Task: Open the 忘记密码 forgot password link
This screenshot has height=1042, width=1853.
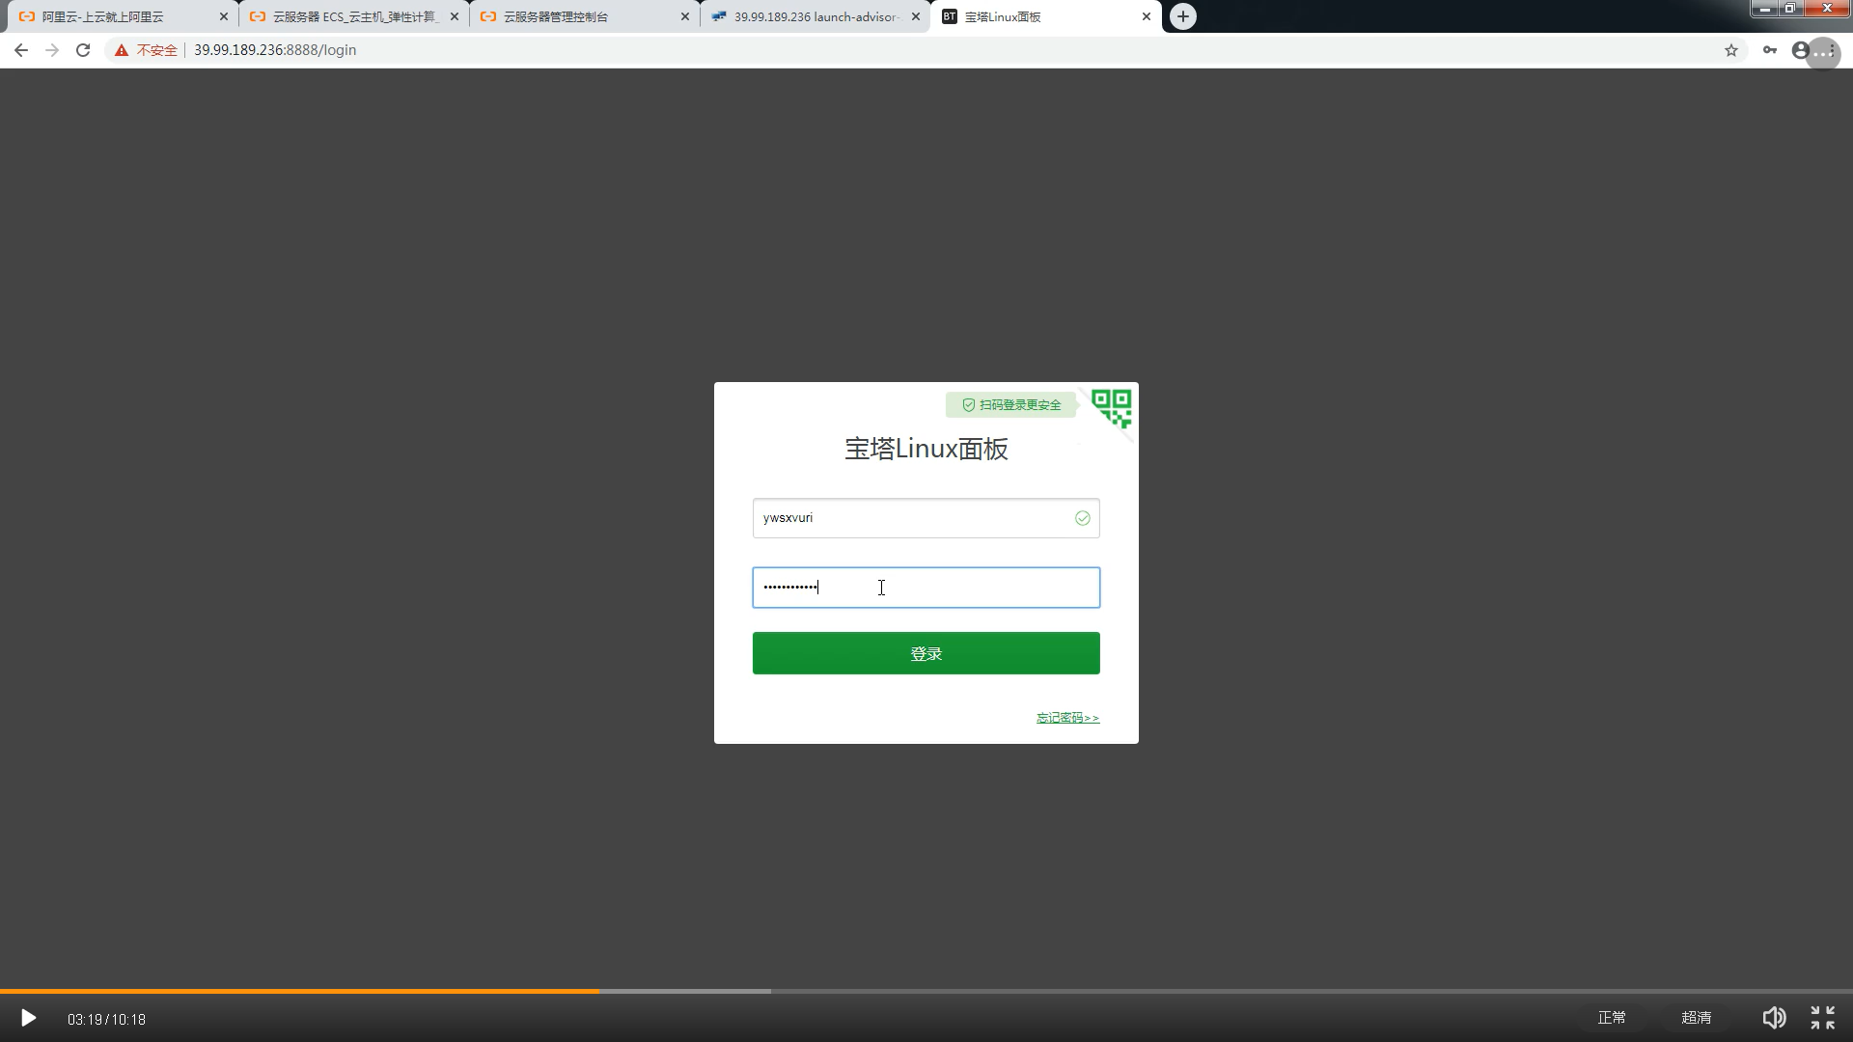Action: point(1067,718)
